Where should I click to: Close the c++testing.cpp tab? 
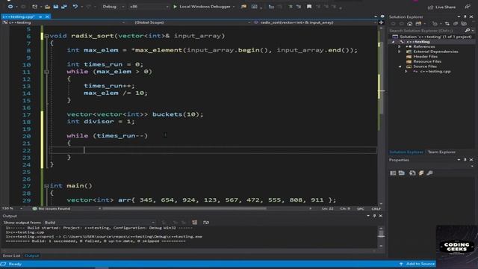tap(47, 16)
